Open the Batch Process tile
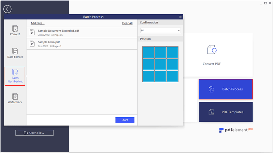 (x=226, y=89)
